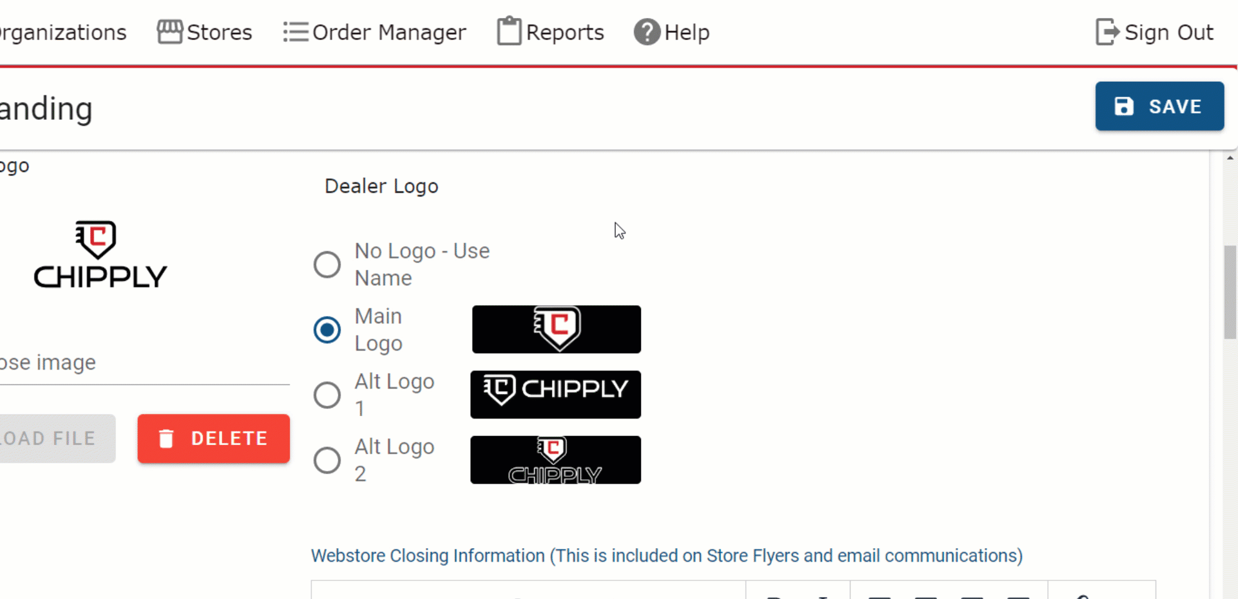Click the Alt Logo 2 stacked thumbnail

click(556, 460)
